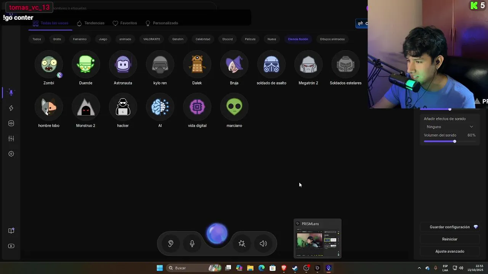The height and width of the screenshot is (274, 488).
Task: Open the guide book icon in sidebar
Action: coord(11,231)
